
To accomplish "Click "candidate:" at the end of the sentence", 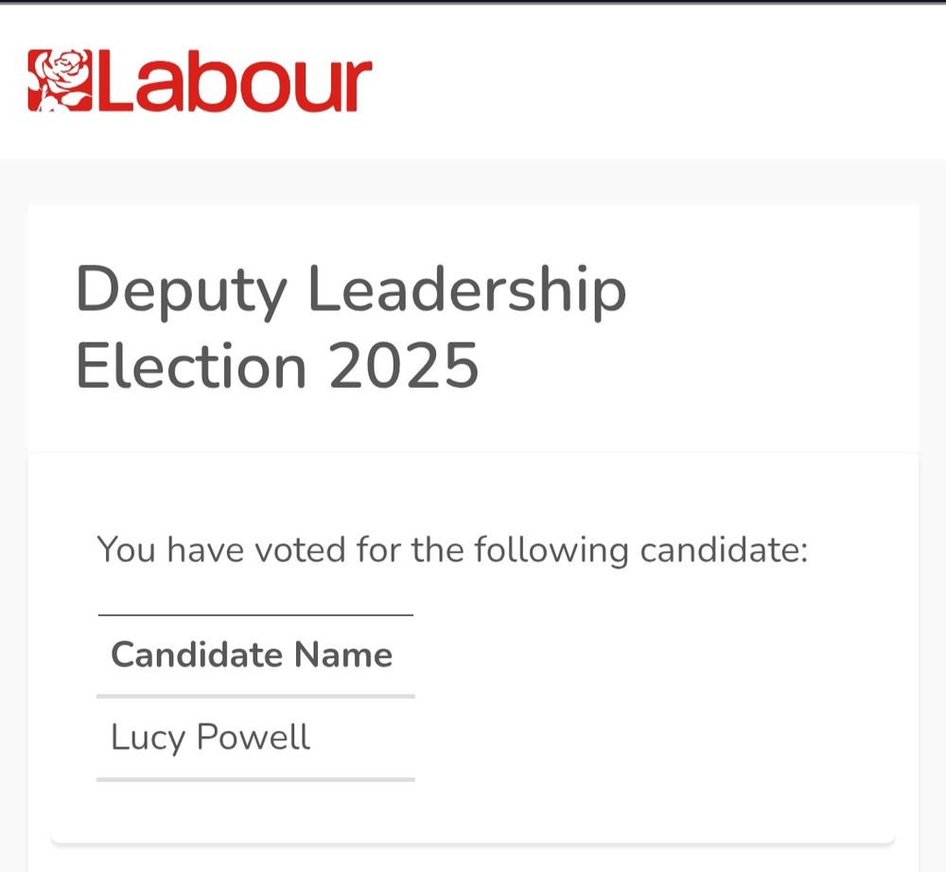I will (x=724, y=549).
